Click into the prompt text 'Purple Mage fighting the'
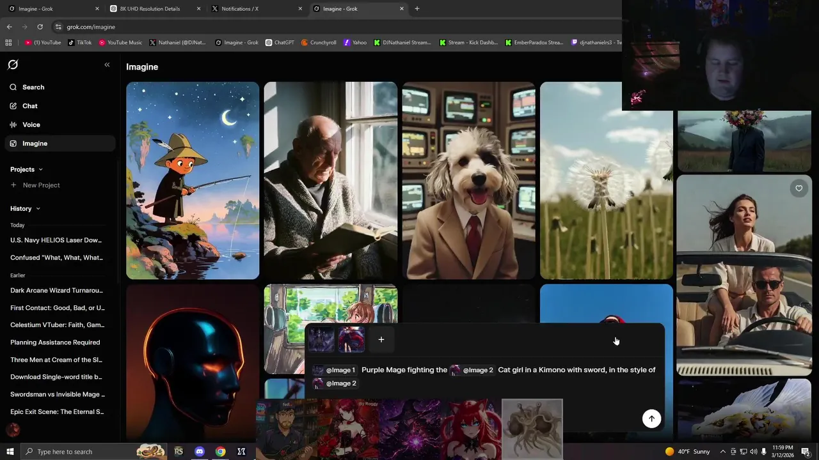This screenshot has height=460, width=819. (404, 370)
